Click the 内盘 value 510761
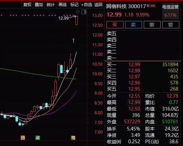The height and width of the screenshot is (146, 183). [x=170, y=122]
